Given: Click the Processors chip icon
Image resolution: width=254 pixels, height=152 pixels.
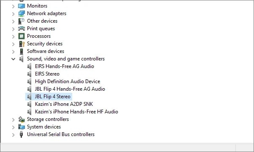Looking at the screenshot, I should [22, 36].
